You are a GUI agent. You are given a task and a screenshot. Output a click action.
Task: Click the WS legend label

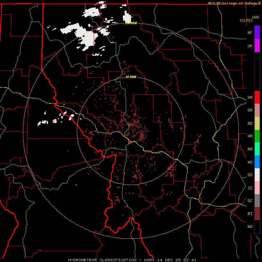250,162
